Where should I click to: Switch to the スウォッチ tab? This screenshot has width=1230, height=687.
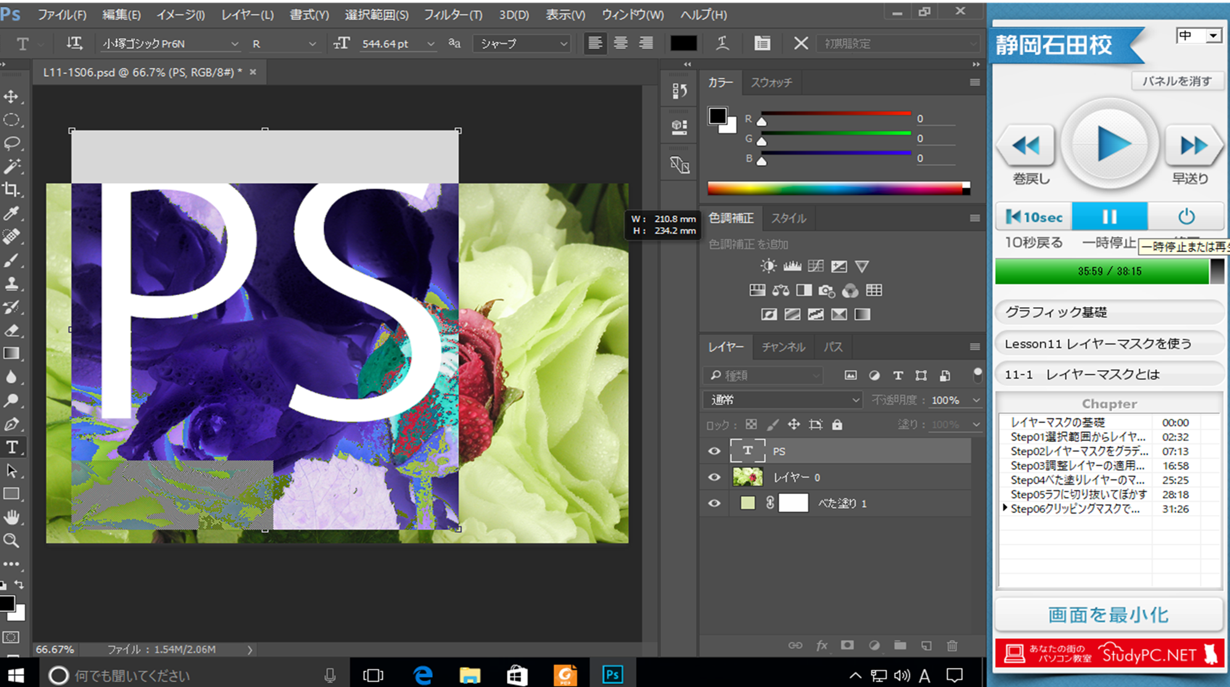pos(771,83)
